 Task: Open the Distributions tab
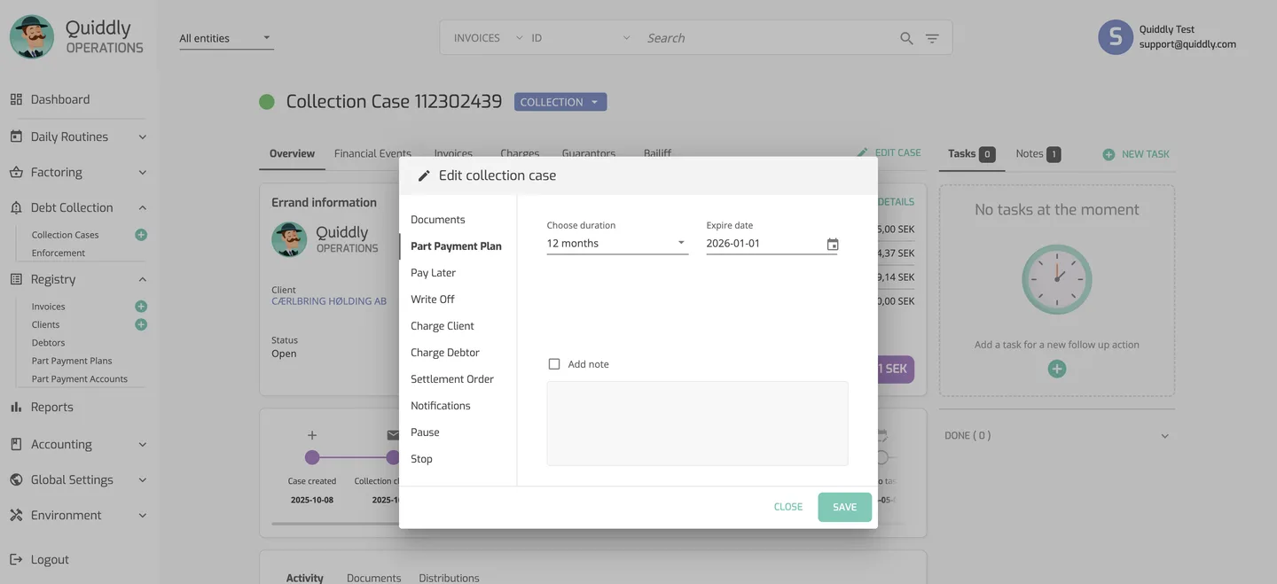(449, 578)
